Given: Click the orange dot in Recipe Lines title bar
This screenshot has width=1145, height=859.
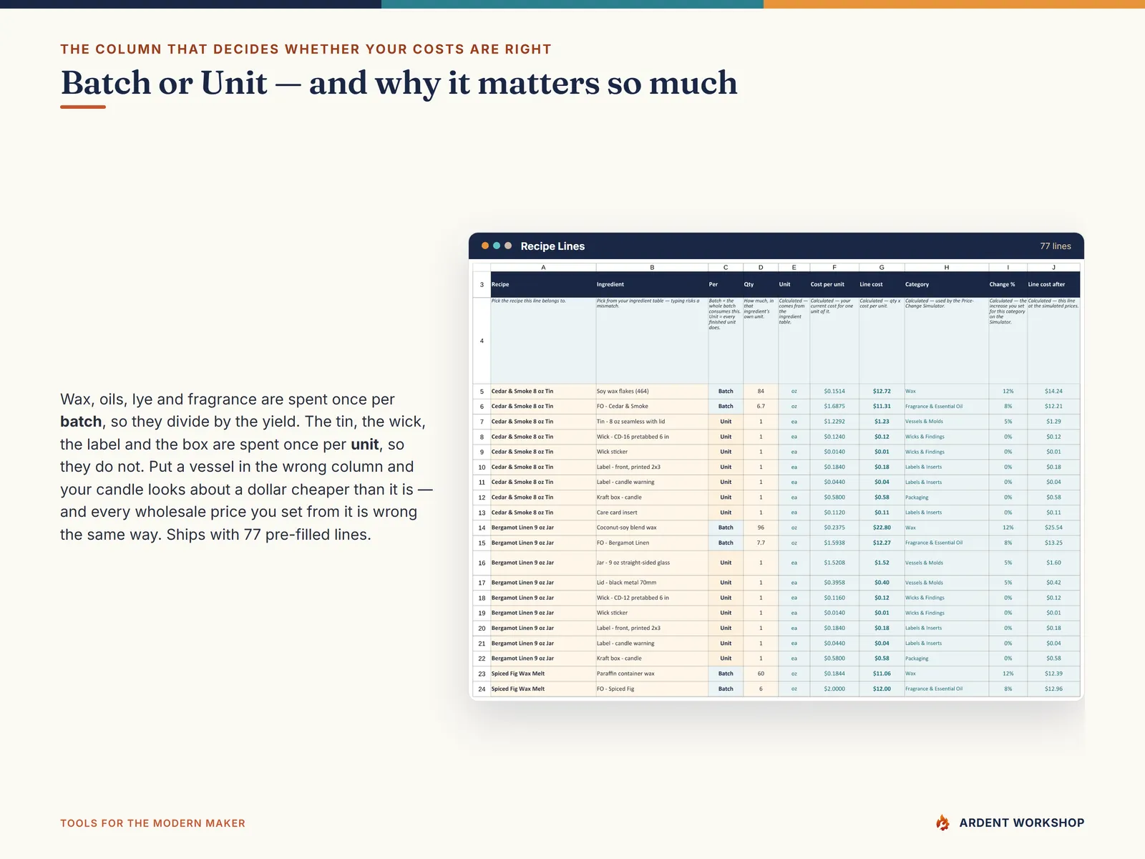Looking at the screenshot, I should (x=485, y=246).
